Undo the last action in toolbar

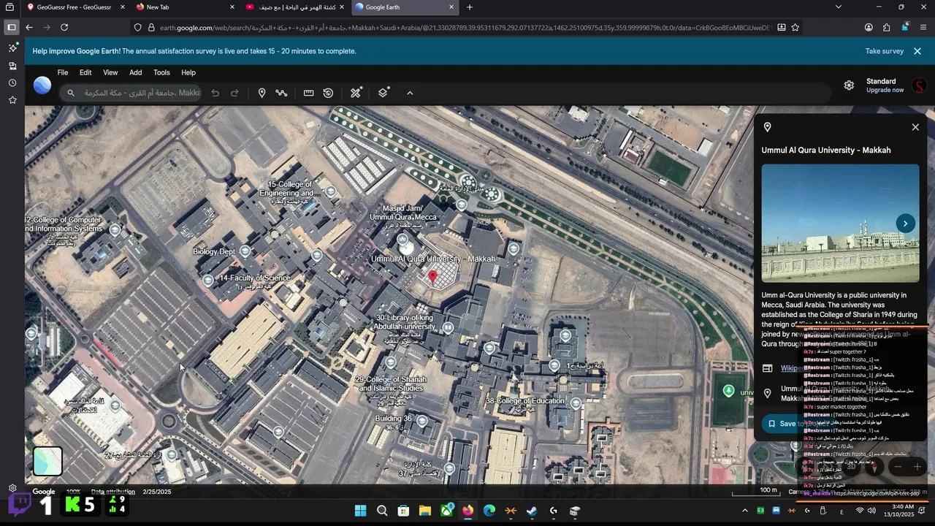pos(215,93)
